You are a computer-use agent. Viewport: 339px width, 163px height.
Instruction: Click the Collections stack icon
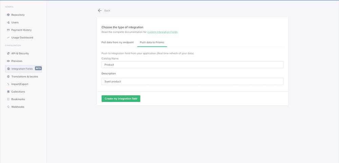pyautogui.click(x=8, y=91)
